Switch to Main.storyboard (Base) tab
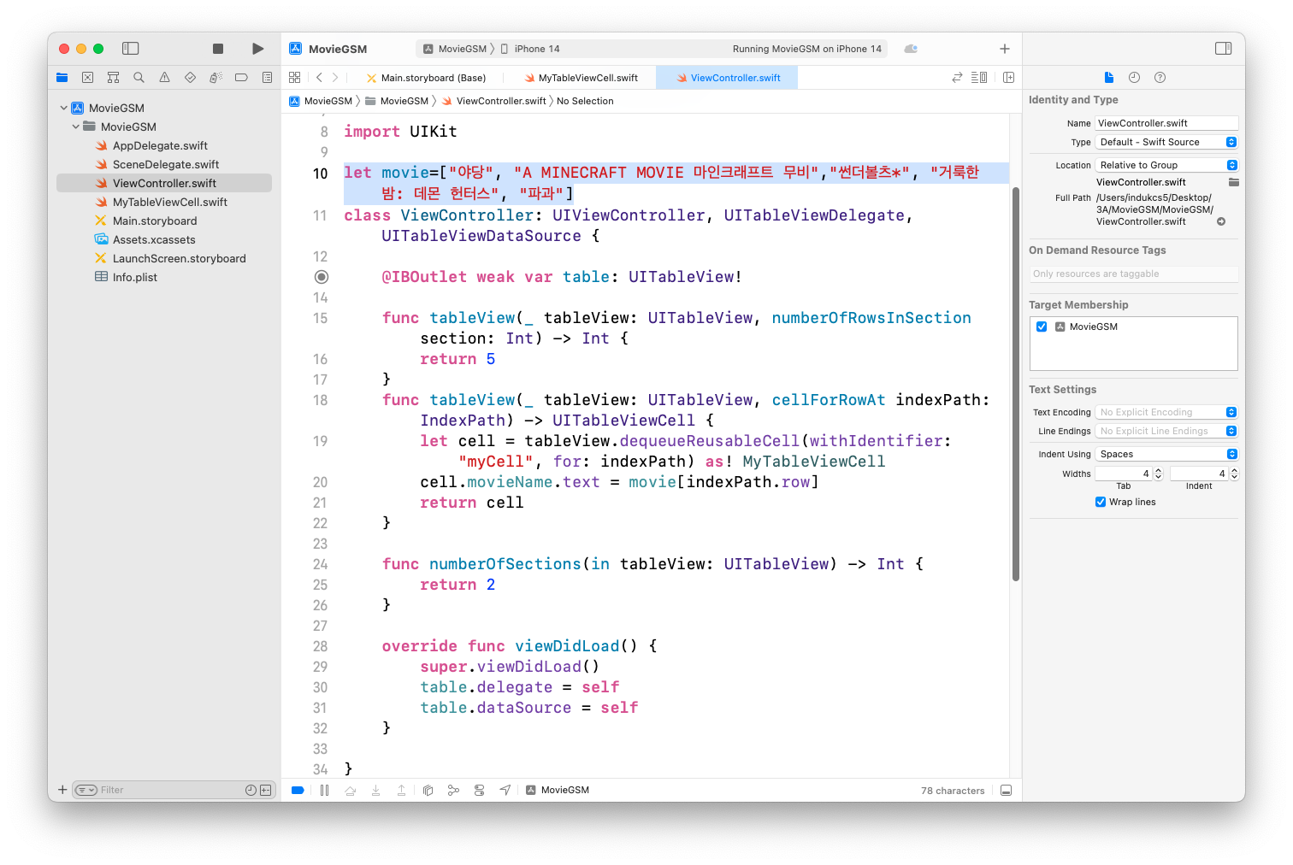Viewport: 1293px width, 865px height. pyautogui.click(x=426, y=78)
